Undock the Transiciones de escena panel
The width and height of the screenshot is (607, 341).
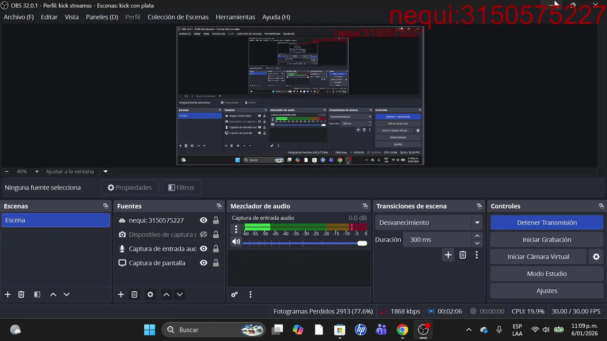[x=479, y=206]
